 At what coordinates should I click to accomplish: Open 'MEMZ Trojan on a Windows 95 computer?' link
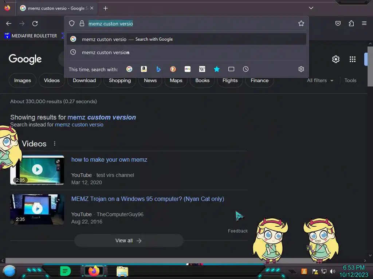tap(148, 199)
